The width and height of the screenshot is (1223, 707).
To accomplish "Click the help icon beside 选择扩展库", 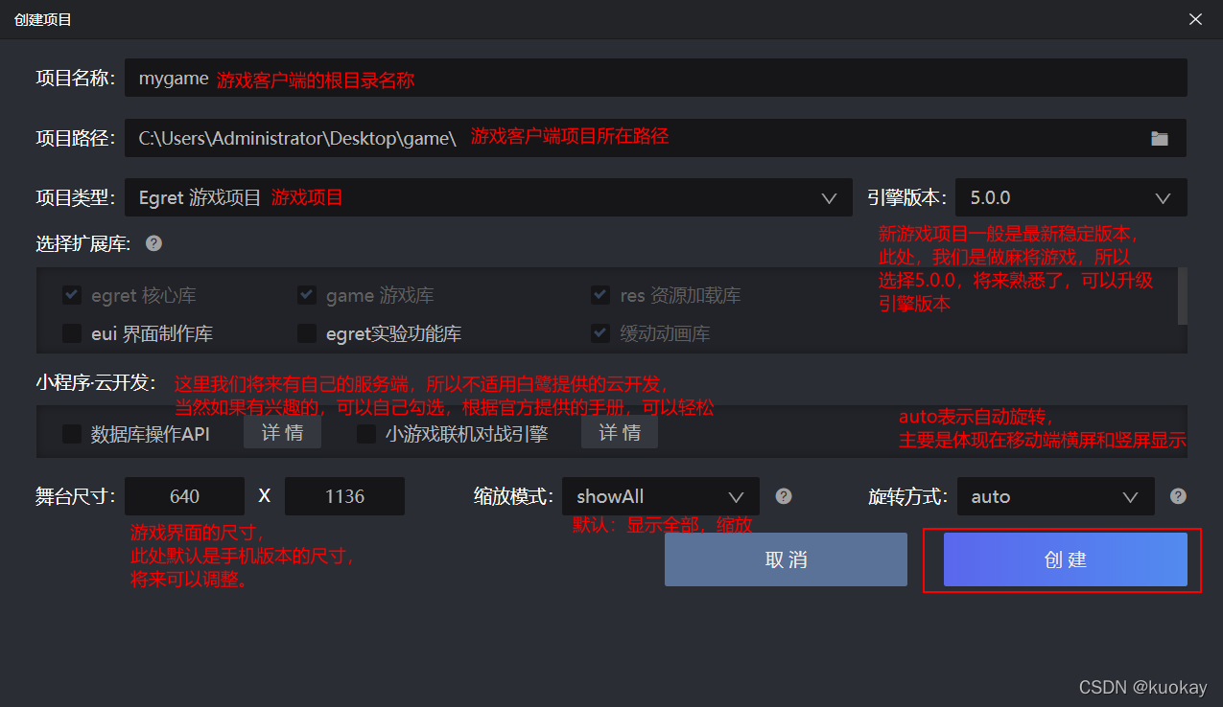I will pos(153,243).
